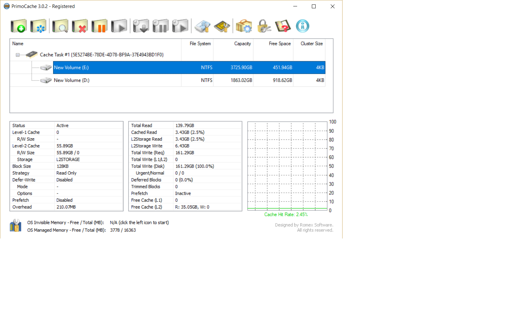The height and width of the screenshot is (325, 521).
Task: Open the About info icon
Action: [x=303, y=26]
